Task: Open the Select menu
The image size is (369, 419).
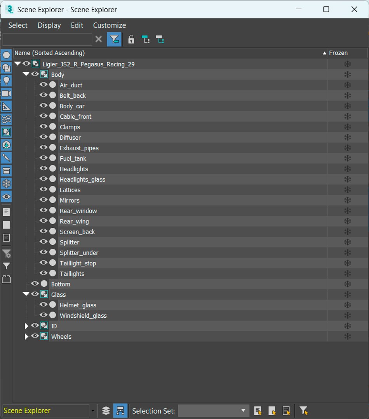Action: tap(17, 25)
